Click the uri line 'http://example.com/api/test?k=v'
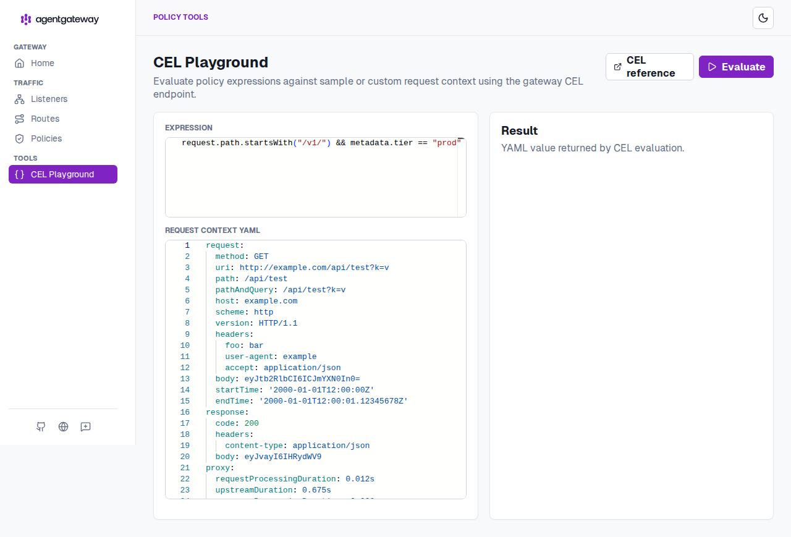Viewport: 791px width, 537px height. pyautogui.click(x=302, y=268)
